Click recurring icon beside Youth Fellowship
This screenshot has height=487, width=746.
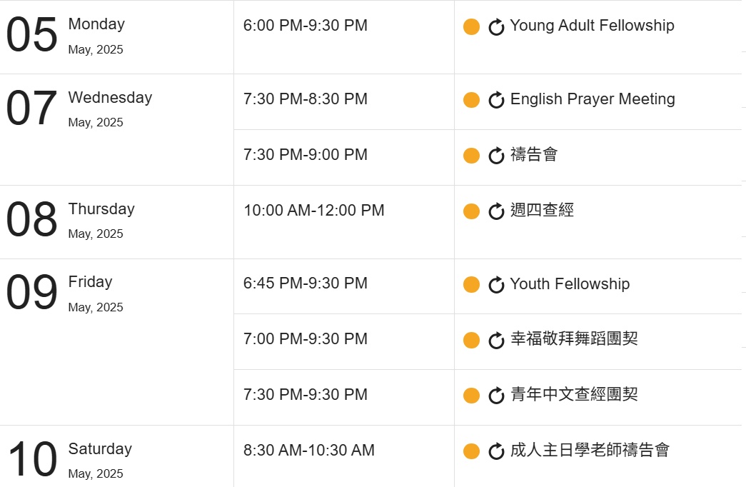click(496, 285)
